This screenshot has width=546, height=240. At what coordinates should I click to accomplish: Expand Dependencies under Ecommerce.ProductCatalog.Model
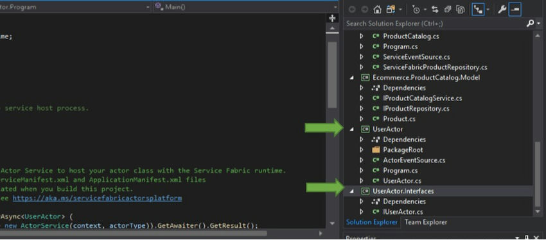362,88
